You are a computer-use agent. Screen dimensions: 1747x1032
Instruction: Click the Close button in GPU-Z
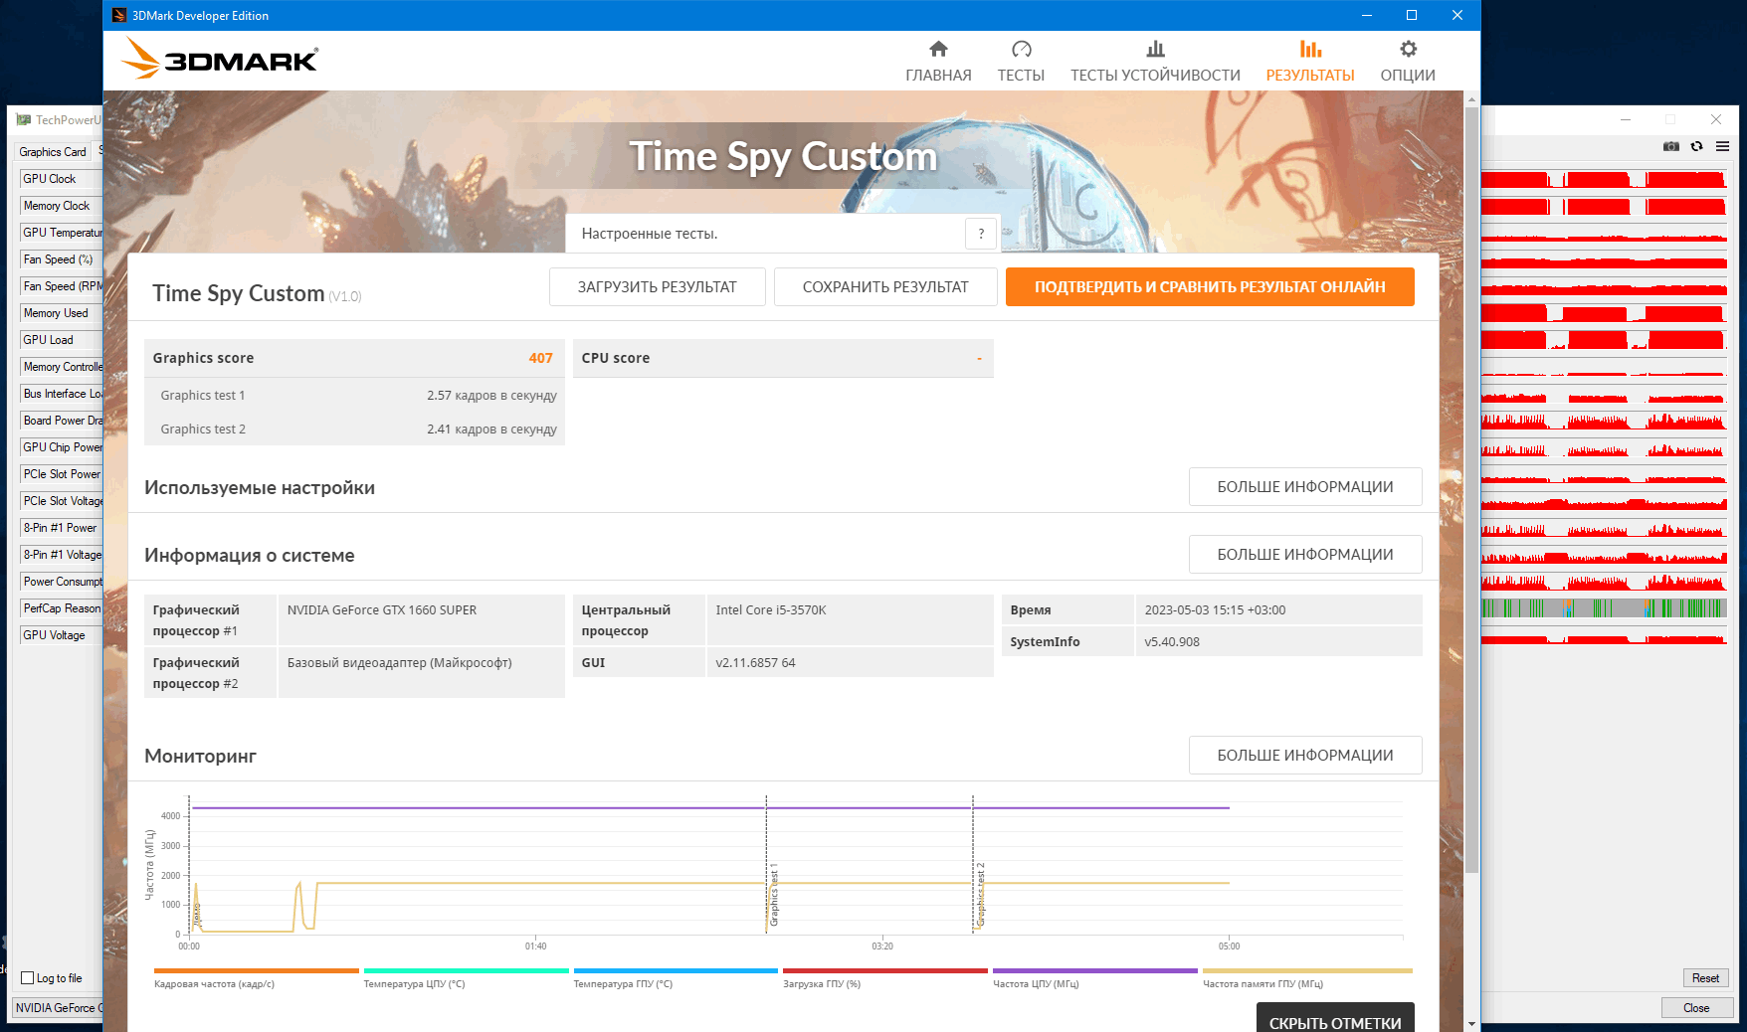point(1696,1008)
